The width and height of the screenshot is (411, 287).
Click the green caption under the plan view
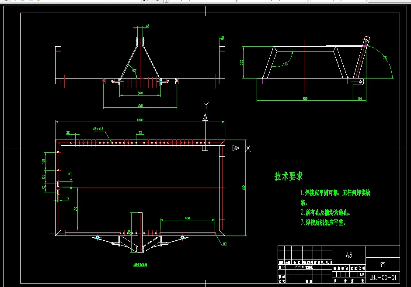pyautogui.click(x=140, y=265)
